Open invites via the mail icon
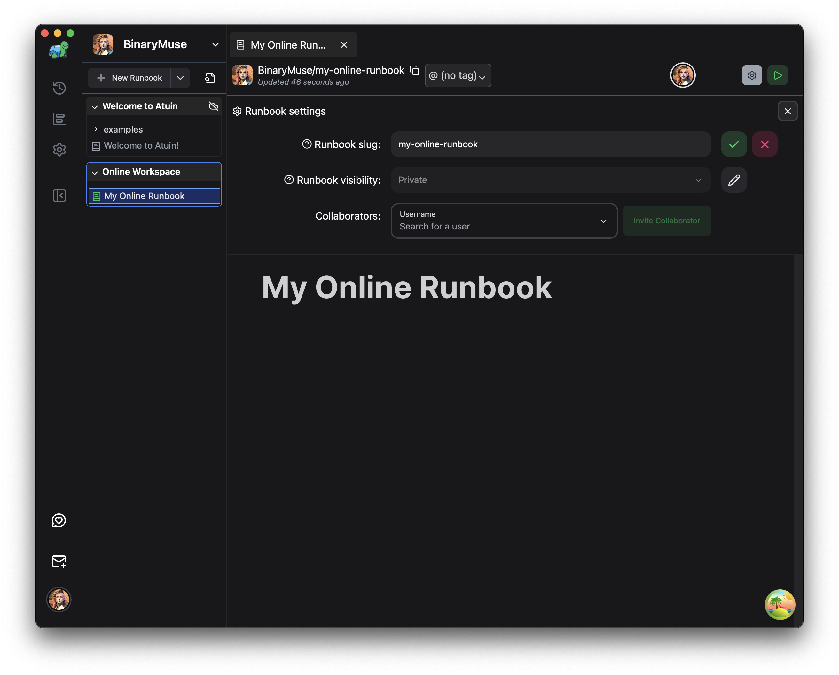 [x=59, y=562]
